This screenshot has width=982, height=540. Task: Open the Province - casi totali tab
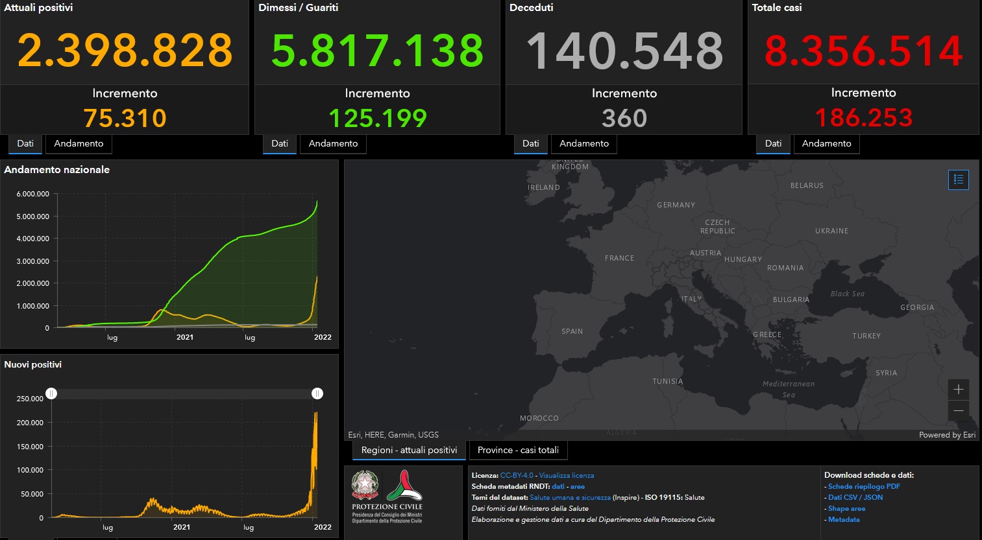point(518,450)
